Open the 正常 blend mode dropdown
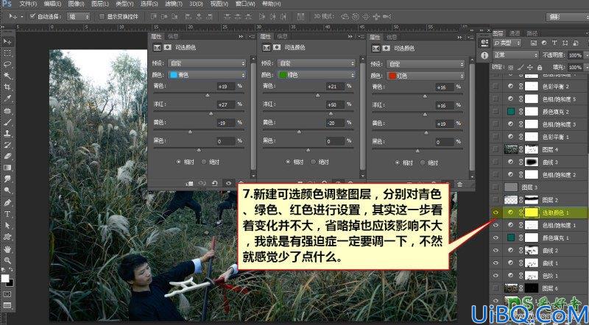The height and width of the screenshot is (325, 589). coord(516,55)
